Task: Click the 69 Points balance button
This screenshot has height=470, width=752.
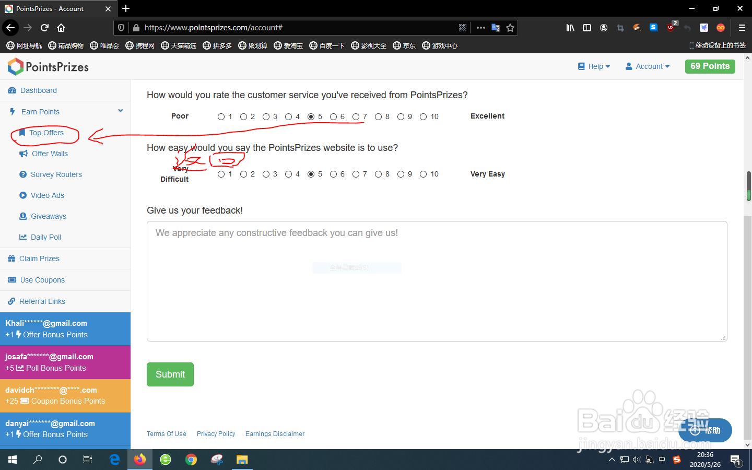Action: pos(710,66)
